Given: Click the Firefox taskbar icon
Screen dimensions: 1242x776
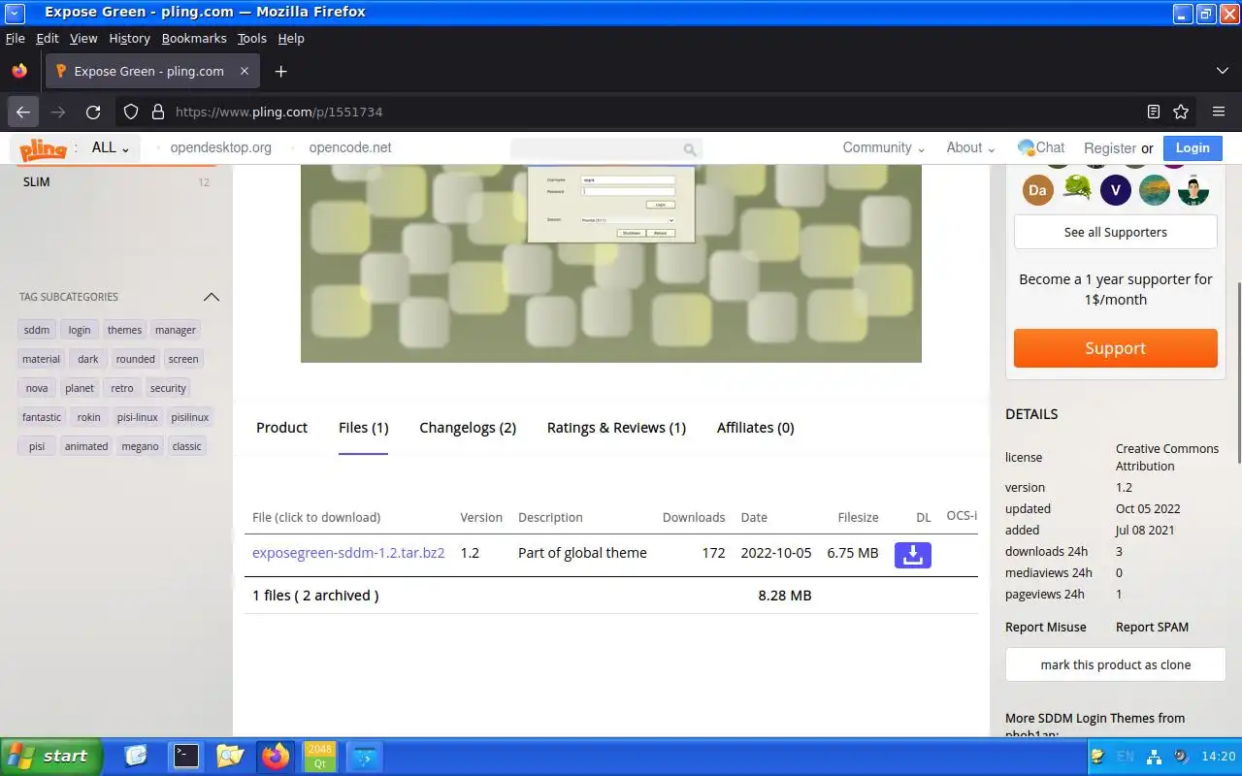Looking at the screenshot, I should point(276,756).
